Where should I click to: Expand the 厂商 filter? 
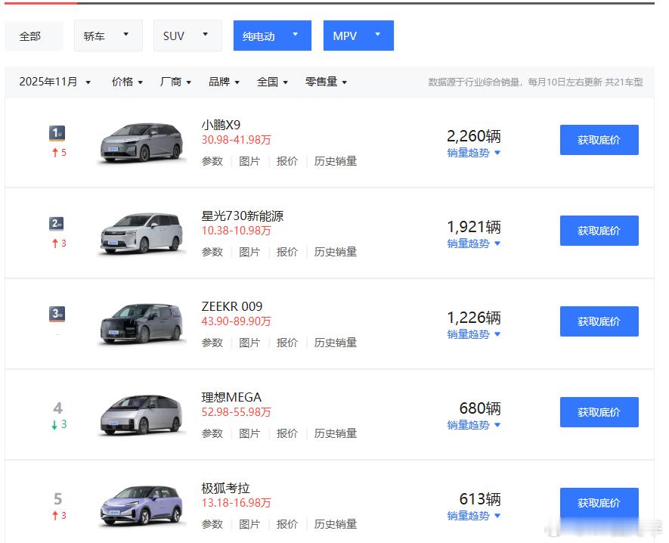pos(175,82)
